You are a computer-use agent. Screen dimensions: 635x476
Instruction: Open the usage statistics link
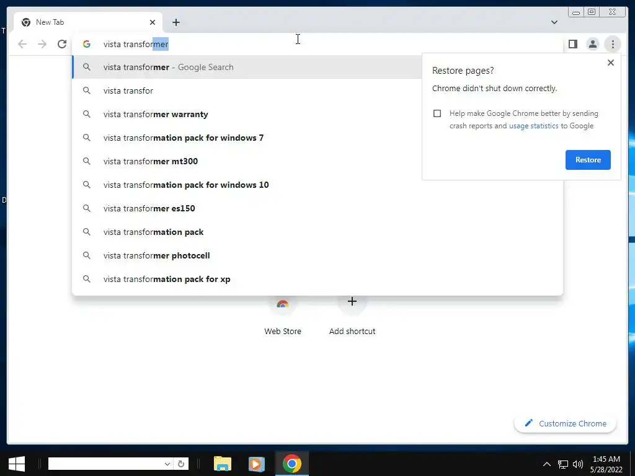coord(533,126)
